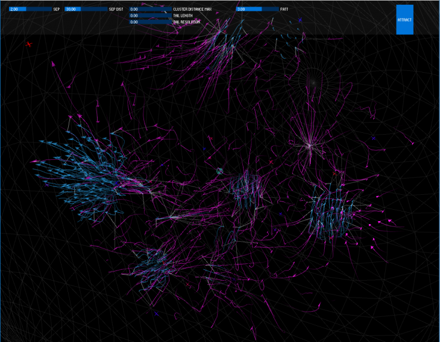This screenshot has height=342, width=440.
Task: Select the red X marker near canvas center
Action: click(271, 162)
